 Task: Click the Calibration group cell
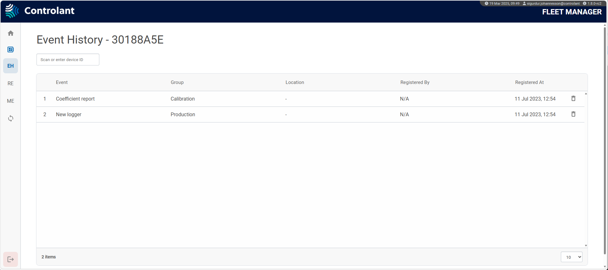[x=183, y=99]
